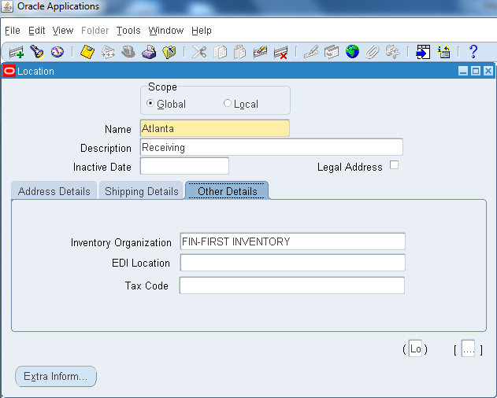Image resolution: width=497 pixels, height=398 pixels.
Task: Click the blue arrow window icon
Action: [423, 52]
